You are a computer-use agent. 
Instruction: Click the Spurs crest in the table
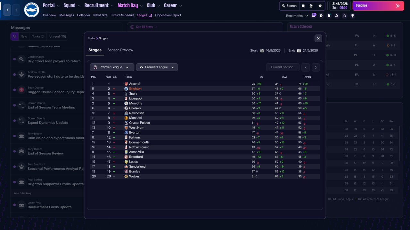(x=126, y=94)
